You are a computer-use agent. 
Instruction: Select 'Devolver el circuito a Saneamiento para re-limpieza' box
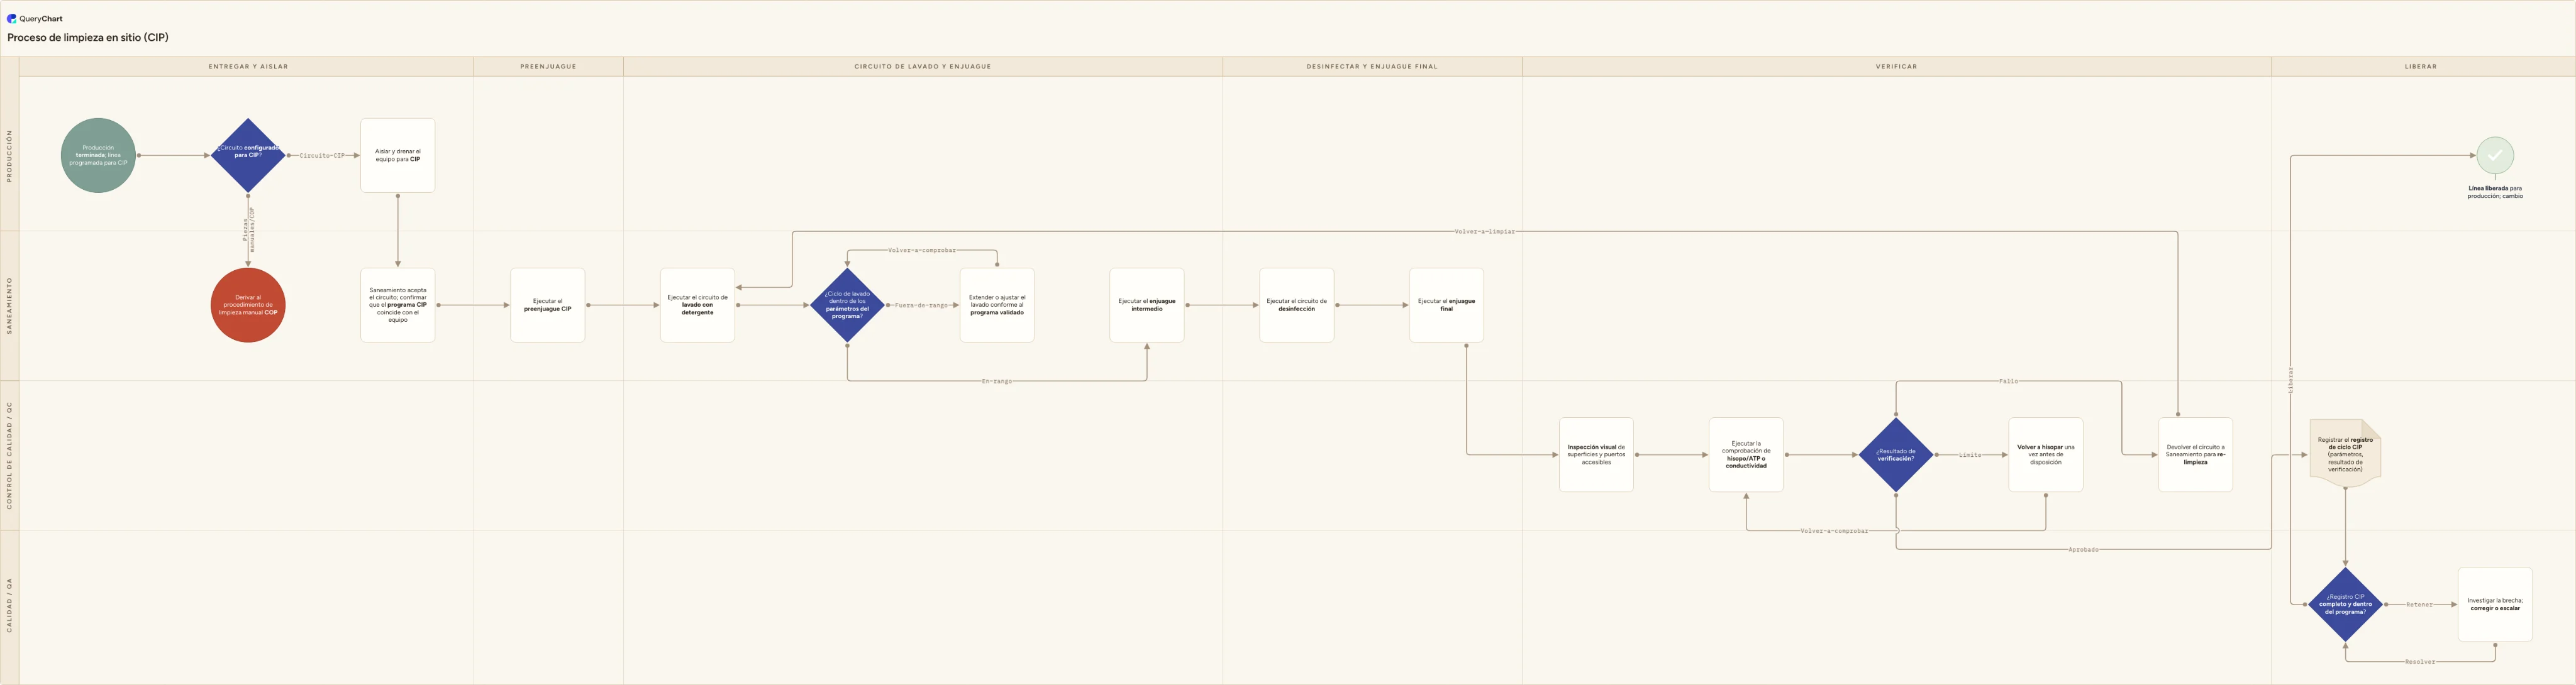pos(2196,456)
